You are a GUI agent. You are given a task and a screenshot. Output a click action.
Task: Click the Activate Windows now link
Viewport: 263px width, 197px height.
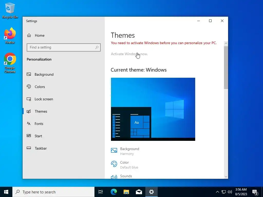click(129, 54)
